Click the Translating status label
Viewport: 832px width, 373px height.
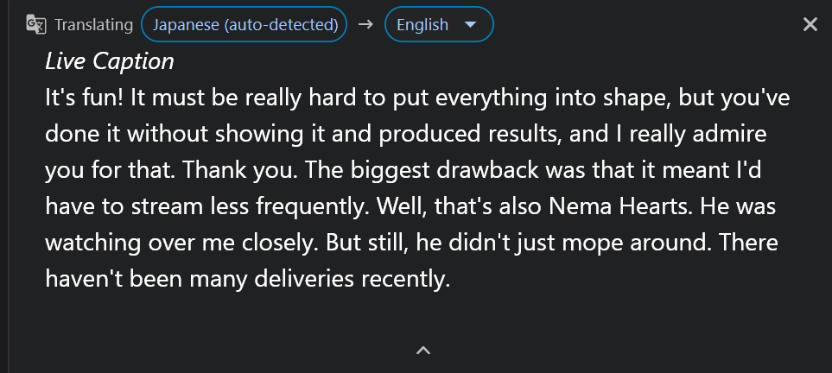pos(93,24)
